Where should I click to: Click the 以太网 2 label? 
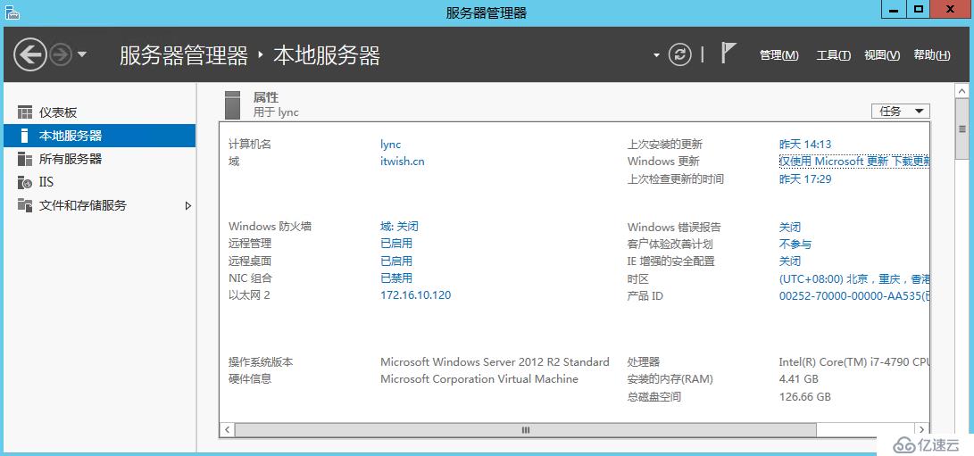249,295
